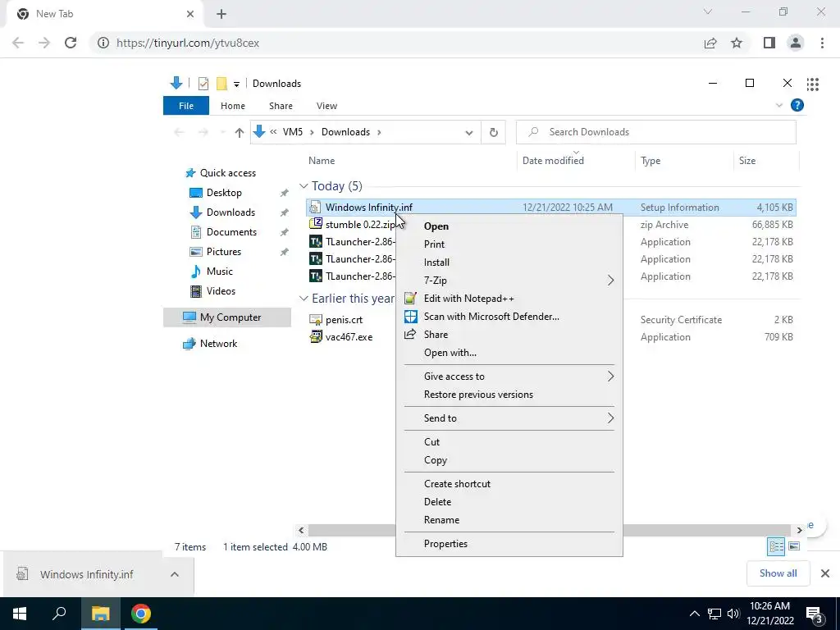Image resolution: width=840 pixels, height=630 pixels.
Task: Click File Explorer taskbar icon
Action: (100, 614)
